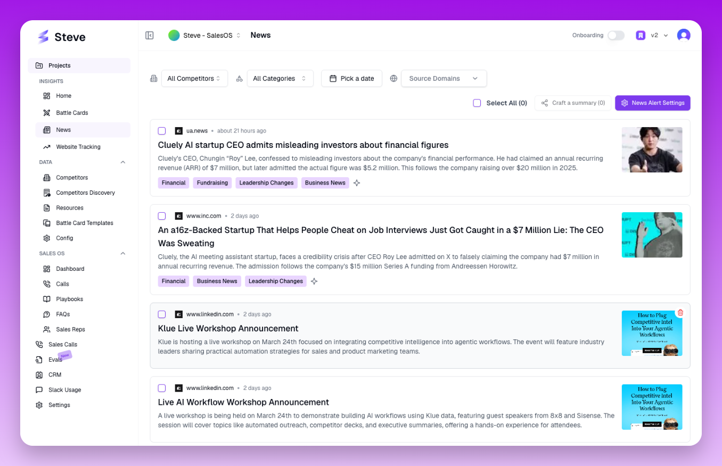Toggle the Onboarding switch
The height and width of the screenshot is (466, 722).
[616, 35]
